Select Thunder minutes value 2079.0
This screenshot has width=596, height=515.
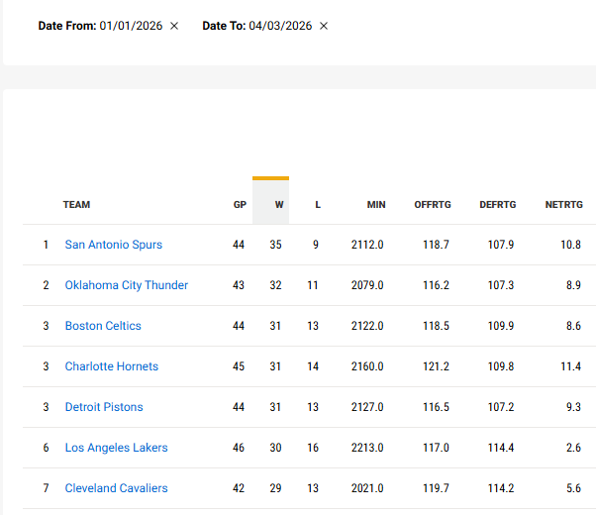click(367, 285)
